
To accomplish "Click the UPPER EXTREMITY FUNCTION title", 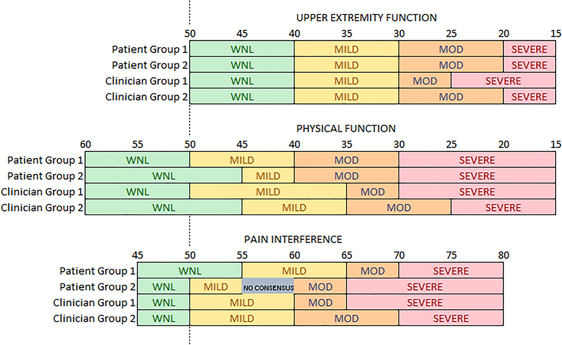I will coord(367,18).
